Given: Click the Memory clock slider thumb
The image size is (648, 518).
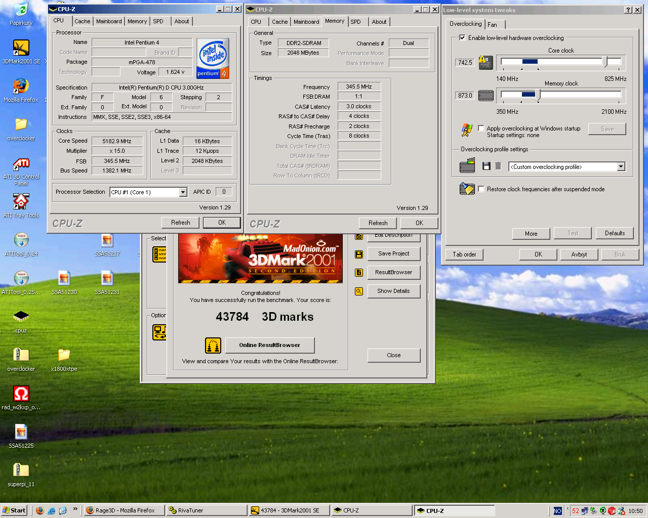Looking at the screenshot, I should (x=538, y=95).
